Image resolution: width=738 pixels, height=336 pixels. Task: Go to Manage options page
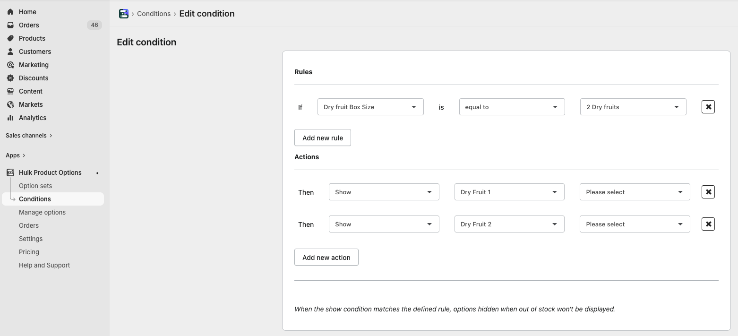pyautogui.click(x=42, y=212)
